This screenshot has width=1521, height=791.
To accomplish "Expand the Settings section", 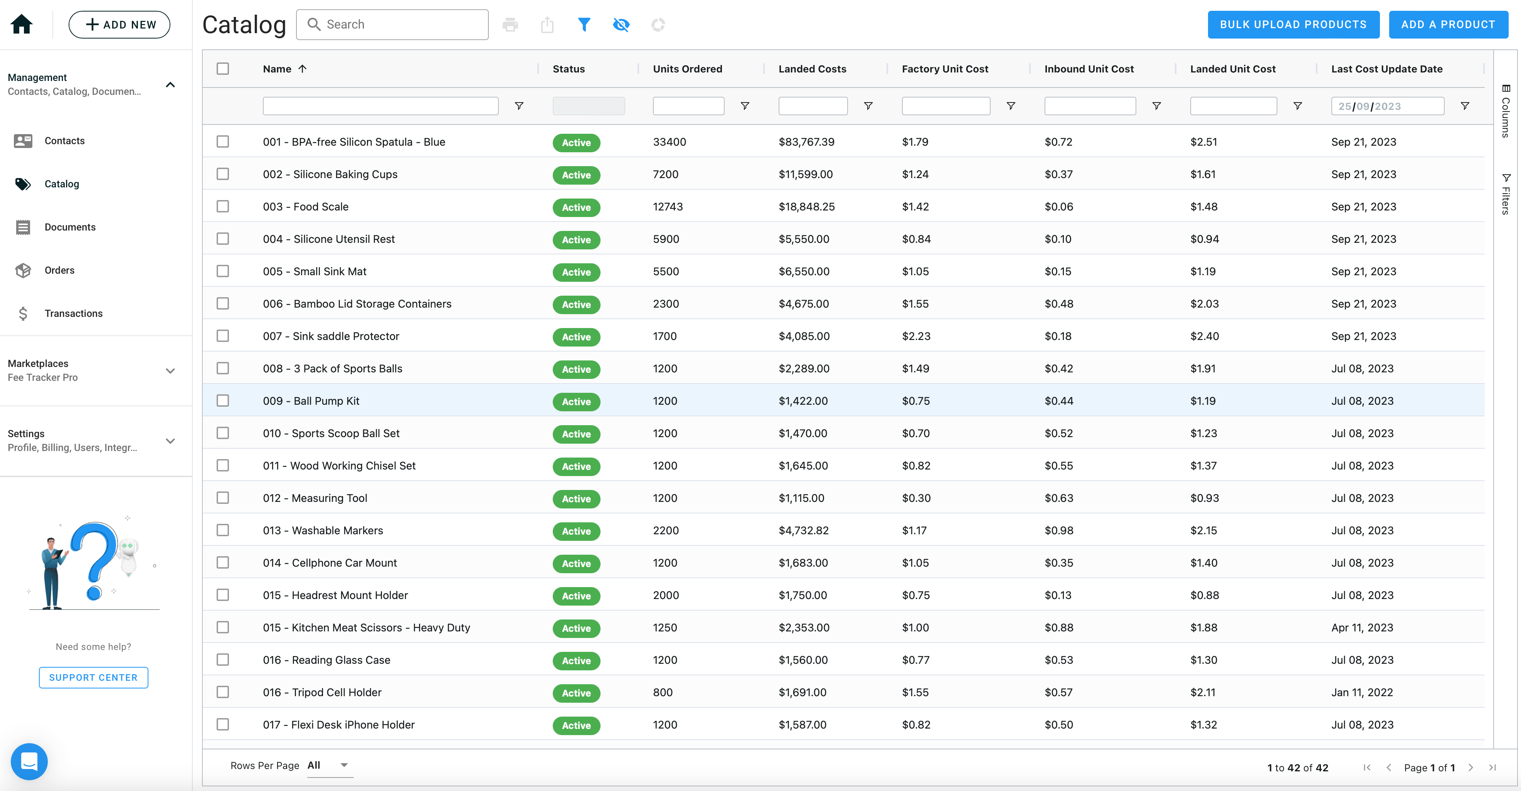I will tap(170, 441).
